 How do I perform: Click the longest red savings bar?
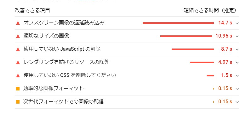tap(178, 23)
